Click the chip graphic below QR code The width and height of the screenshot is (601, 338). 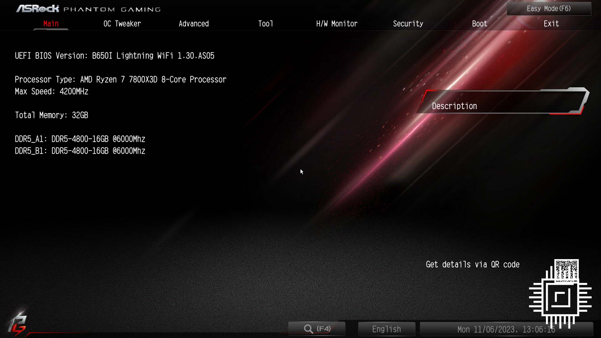[x=560, y=297]
